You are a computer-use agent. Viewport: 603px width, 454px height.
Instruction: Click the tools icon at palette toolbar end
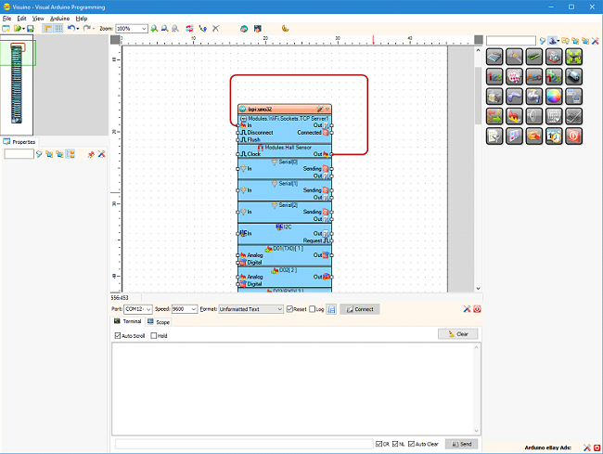595,41
